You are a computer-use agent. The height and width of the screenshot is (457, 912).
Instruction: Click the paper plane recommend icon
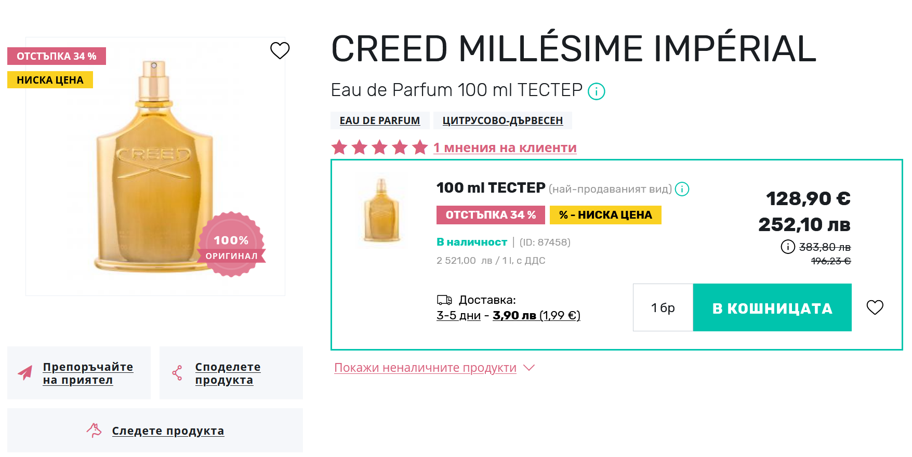pyautogui.click(x=25, y=372)
